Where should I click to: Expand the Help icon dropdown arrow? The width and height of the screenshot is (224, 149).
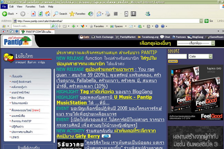(x=166, y=26)
